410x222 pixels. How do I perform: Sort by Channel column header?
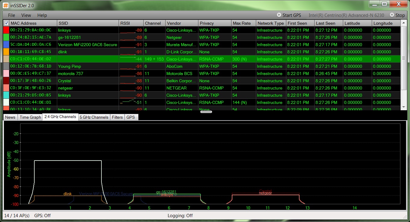pos(154,23)
